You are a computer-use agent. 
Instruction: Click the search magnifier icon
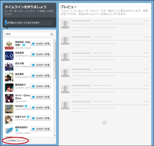[x=52, y=34]
